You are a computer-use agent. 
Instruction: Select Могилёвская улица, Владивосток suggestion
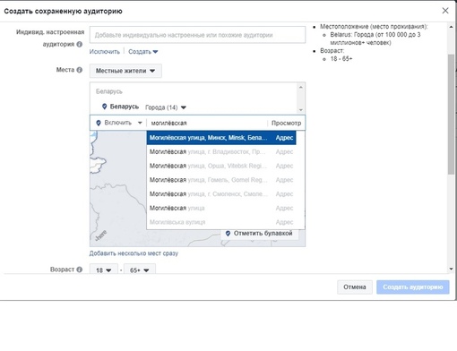(x=221, y=151)
